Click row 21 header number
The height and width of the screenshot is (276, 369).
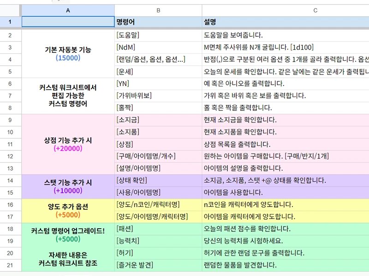point(11,264)
